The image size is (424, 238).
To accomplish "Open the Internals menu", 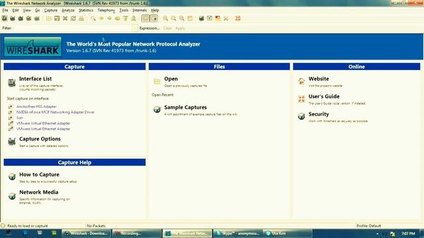I will (x=140, y=11).
